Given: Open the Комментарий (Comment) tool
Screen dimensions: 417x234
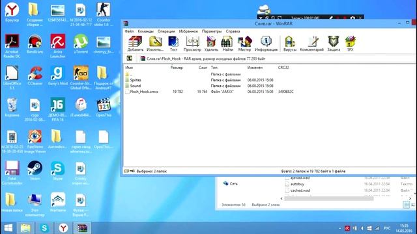Looking at the screenshot, I should (x=311, y=44).
